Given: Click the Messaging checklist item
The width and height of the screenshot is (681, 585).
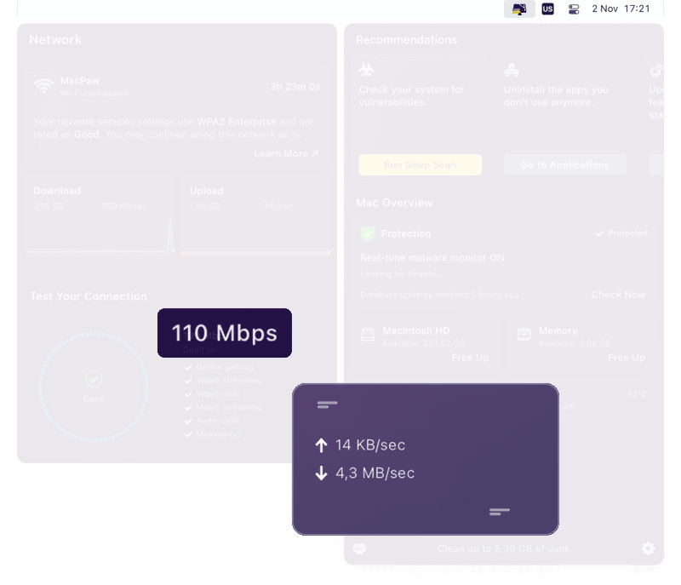Looking at the screenshot, I should [x=212, y=434].
